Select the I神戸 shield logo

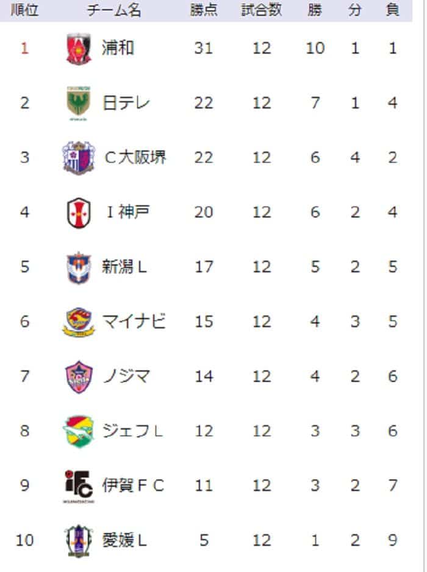pyautogui.click(x=79, y=213)
